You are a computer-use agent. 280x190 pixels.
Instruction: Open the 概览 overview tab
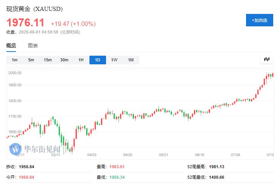(11, 46)
